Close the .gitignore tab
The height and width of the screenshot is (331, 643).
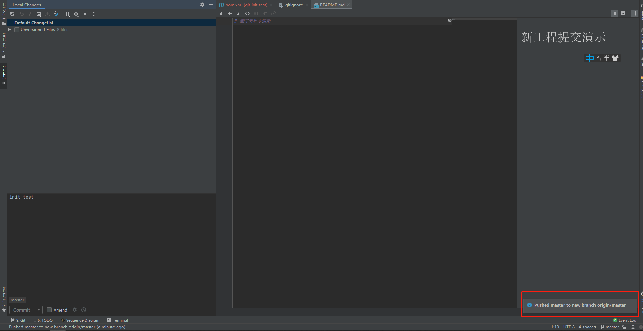(x=307, y=5)
